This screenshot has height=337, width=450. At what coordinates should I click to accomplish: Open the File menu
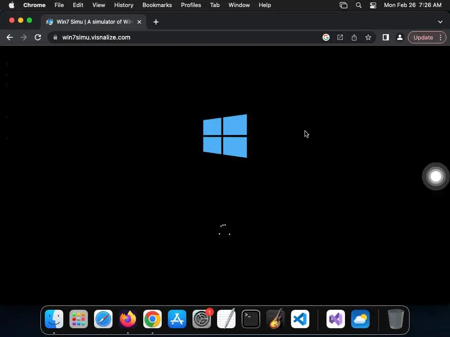tap(59, 5)
